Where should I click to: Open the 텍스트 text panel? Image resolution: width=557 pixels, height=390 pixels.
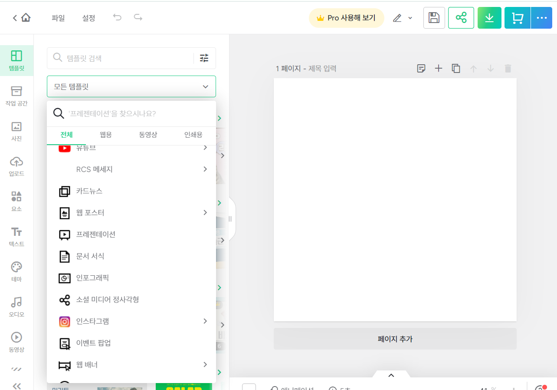[16, 236]
